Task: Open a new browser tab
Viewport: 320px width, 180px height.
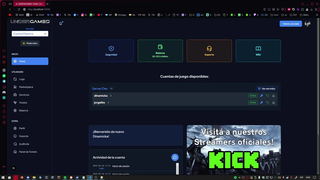Action: coord(47,4)
